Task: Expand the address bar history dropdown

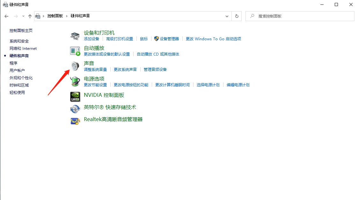Action: click(x=227, y=16)
